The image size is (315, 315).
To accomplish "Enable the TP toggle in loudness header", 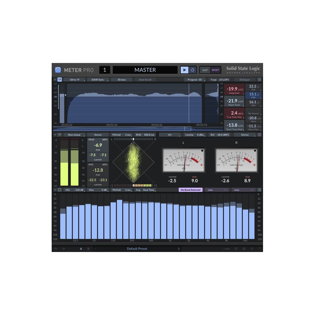I will (x=60, y=79).
